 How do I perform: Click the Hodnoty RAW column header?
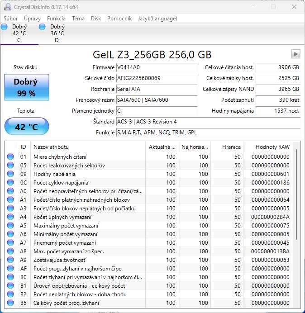point(267,147)
